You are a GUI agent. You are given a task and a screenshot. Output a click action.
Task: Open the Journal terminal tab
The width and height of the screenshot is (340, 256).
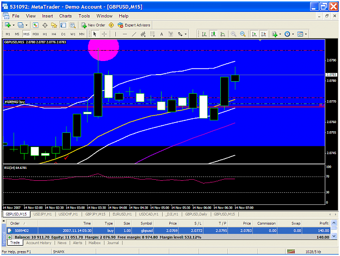[113, 243]
